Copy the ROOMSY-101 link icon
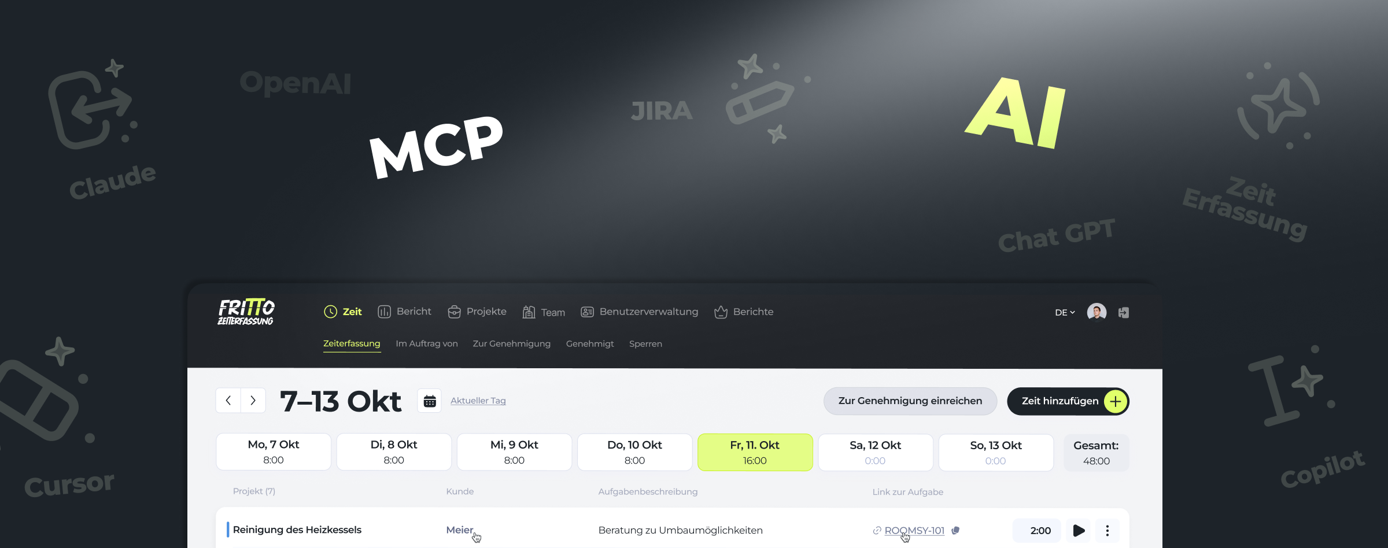 (955, 530)
